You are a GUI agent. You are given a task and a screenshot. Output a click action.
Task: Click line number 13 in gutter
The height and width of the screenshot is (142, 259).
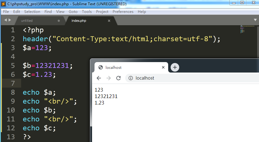(x=11, y=137)
